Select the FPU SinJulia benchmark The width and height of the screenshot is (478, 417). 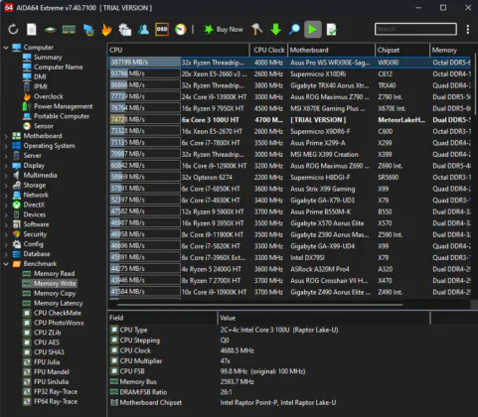[51, 381]
